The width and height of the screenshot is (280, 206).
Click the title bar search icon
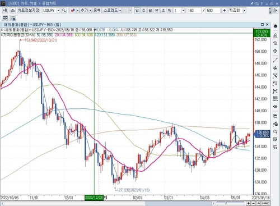(256, 3)
